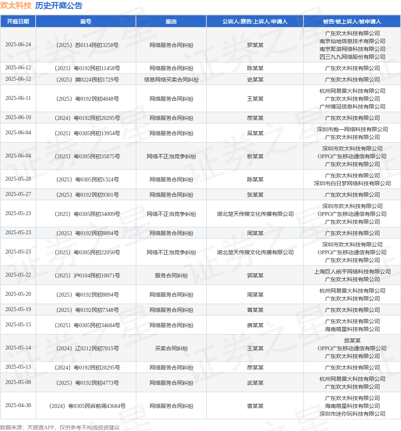This screenshot has width=401, height=431.
Task: Click defendant 南京聚浪网络科技有限公司
Action: (352, 49)
